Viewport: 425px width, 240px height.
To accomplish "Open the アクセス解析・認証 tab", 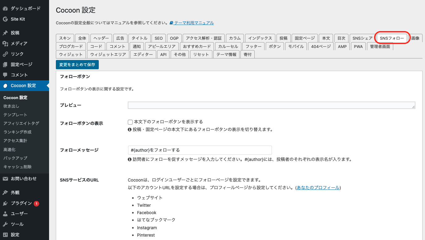I will [204, 38].
